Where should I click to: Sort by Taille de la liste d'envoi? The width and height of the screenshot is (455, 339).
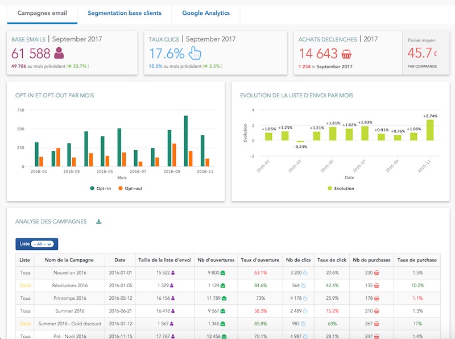[165, 260]
